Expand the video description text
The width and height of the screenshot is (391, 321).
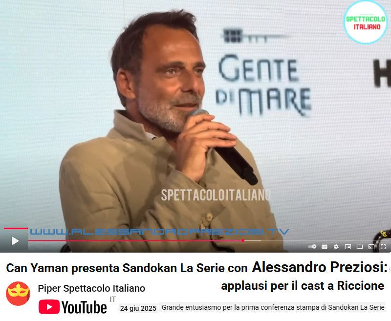point(273,307)
